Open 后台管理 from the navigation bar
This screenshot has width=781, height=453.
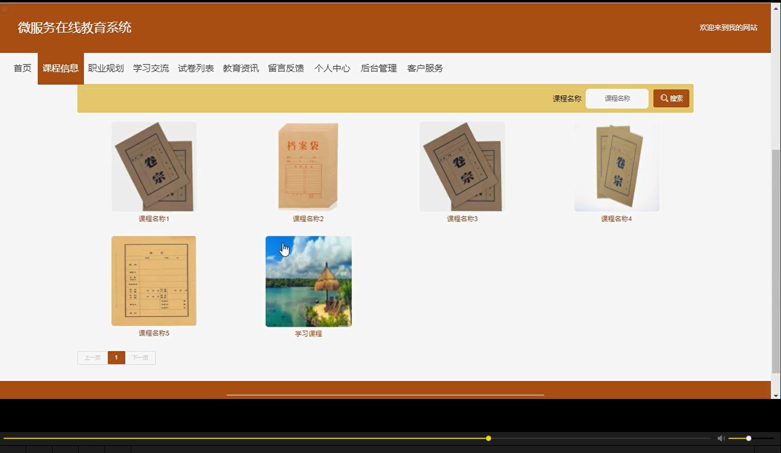(379, 68)
